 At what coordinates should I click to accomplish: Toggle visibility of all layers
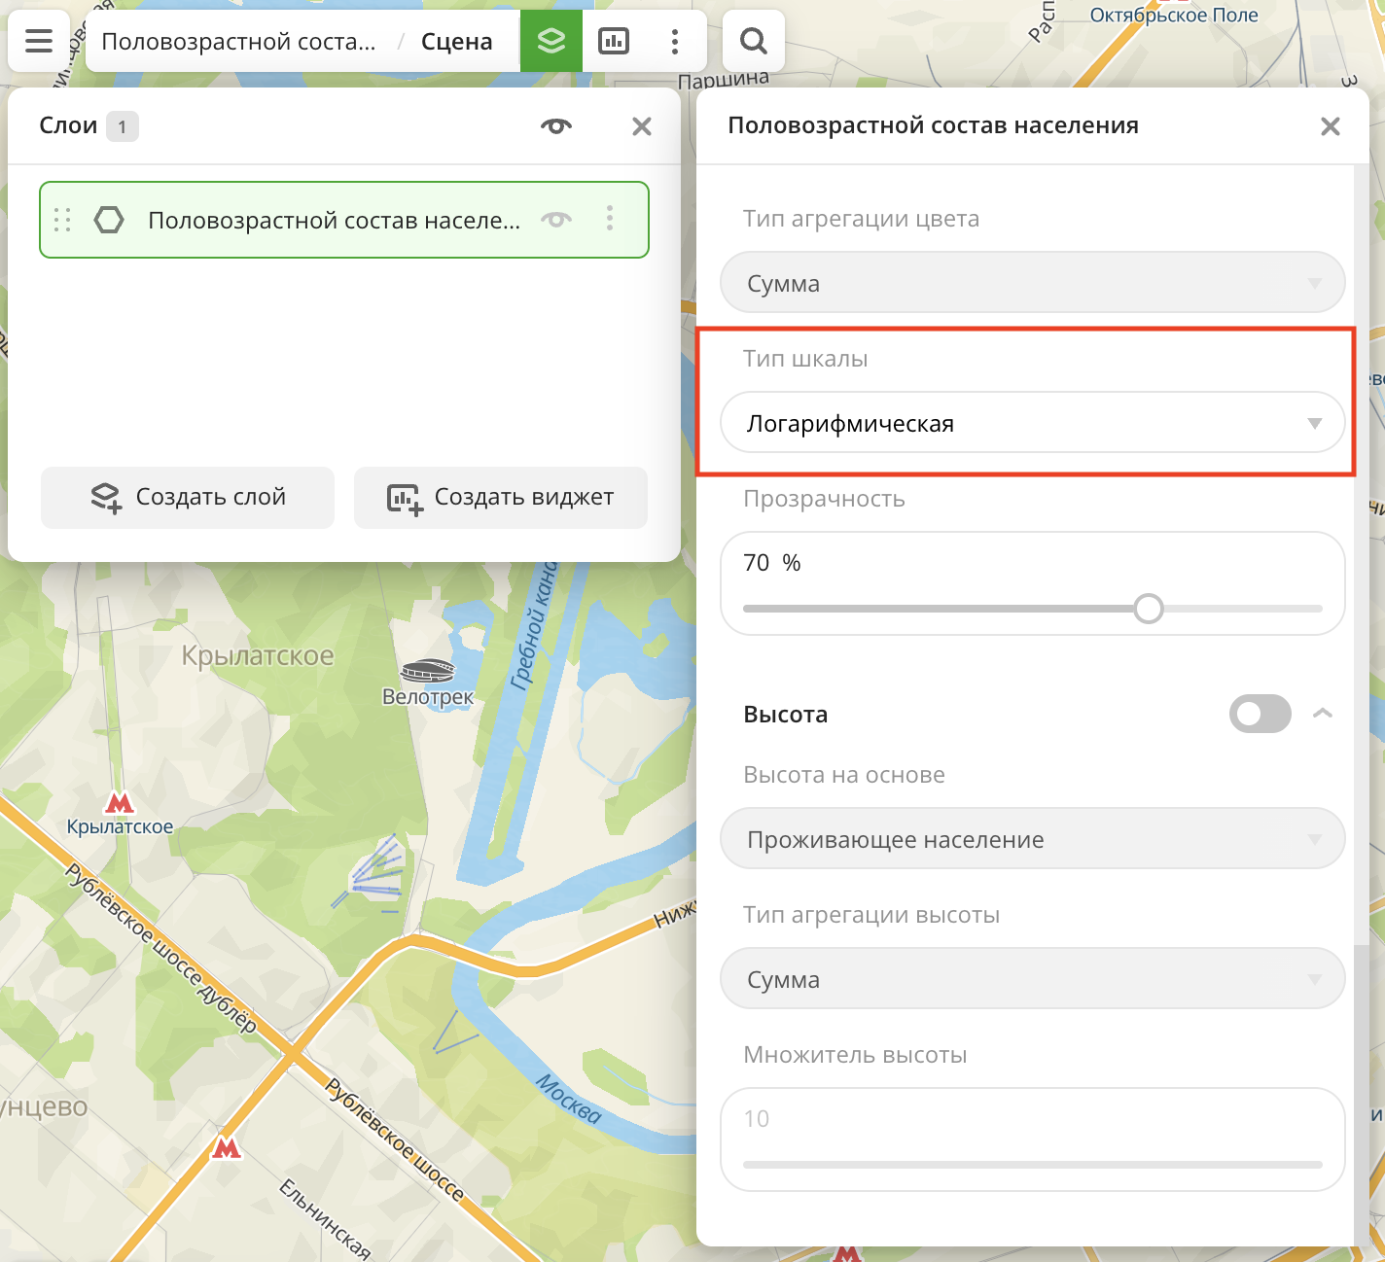coord(556,126)
